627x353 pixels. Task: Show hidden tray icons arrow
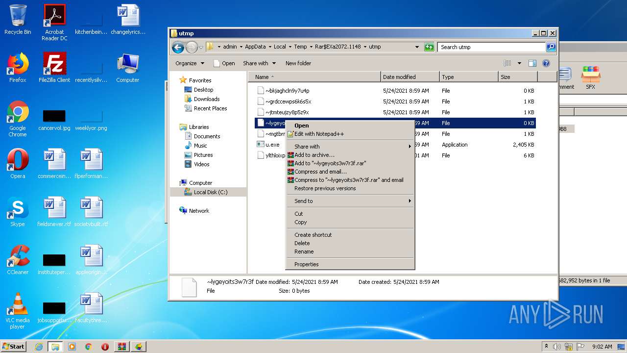pos(546,347)
